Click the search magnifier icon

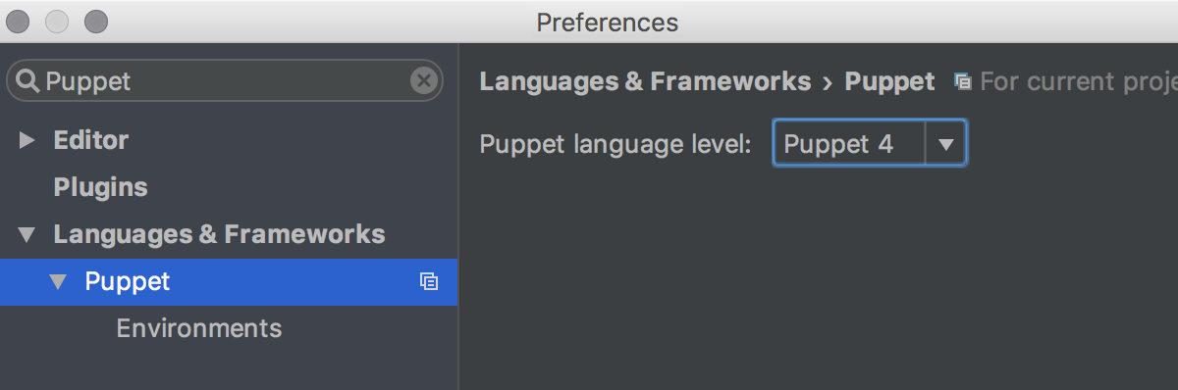[x=28, y=80]
